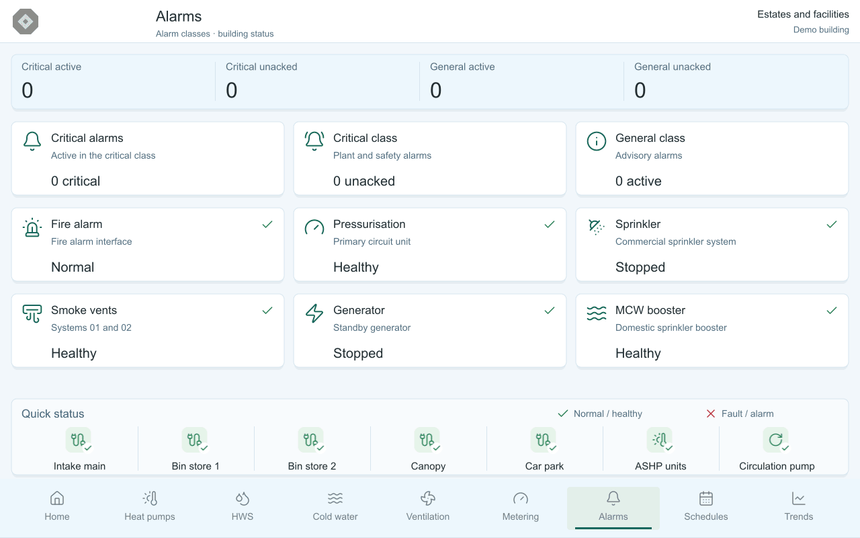Image resolution: width=860 pixels, height=538 pixels.
Task: Click the General class info icon
Action: click(x=597, y=141)
